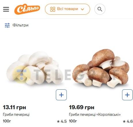Open the search magnifier icon
The image size is (133, 127).
[x=100, y=9]
